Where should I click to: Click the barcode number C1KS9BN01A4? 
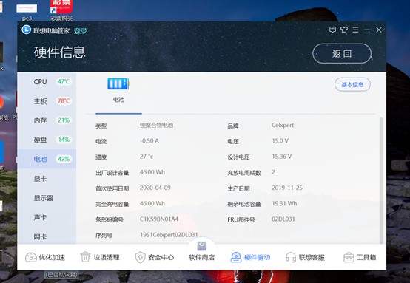tap(159, 219)
